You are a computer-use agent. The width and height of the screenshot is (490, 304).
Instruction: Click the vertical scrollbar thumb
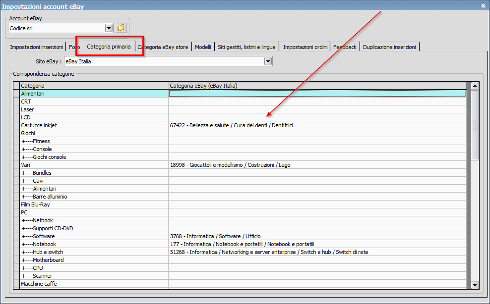click(x=475, y=125)
